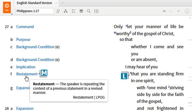The height and width of the screenshot is (111, 192).
Task: Click the multiple resource display icon
Action: [81, 11]
